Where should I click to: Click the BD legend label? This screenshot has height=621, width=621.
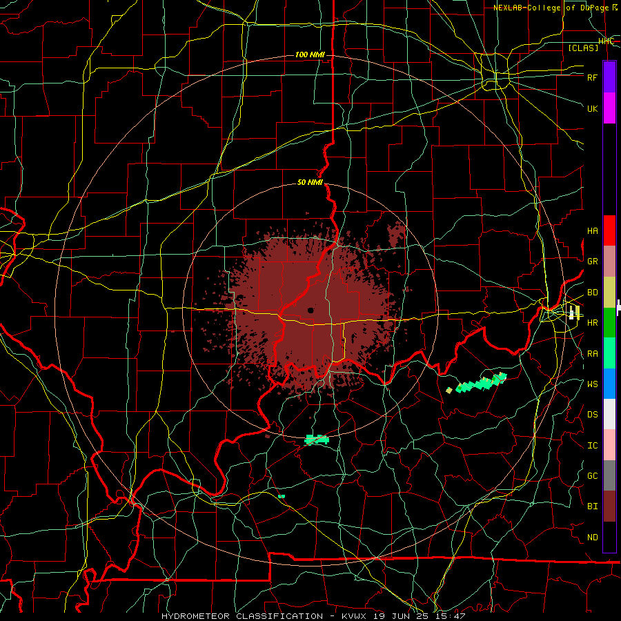pos(593,293)
